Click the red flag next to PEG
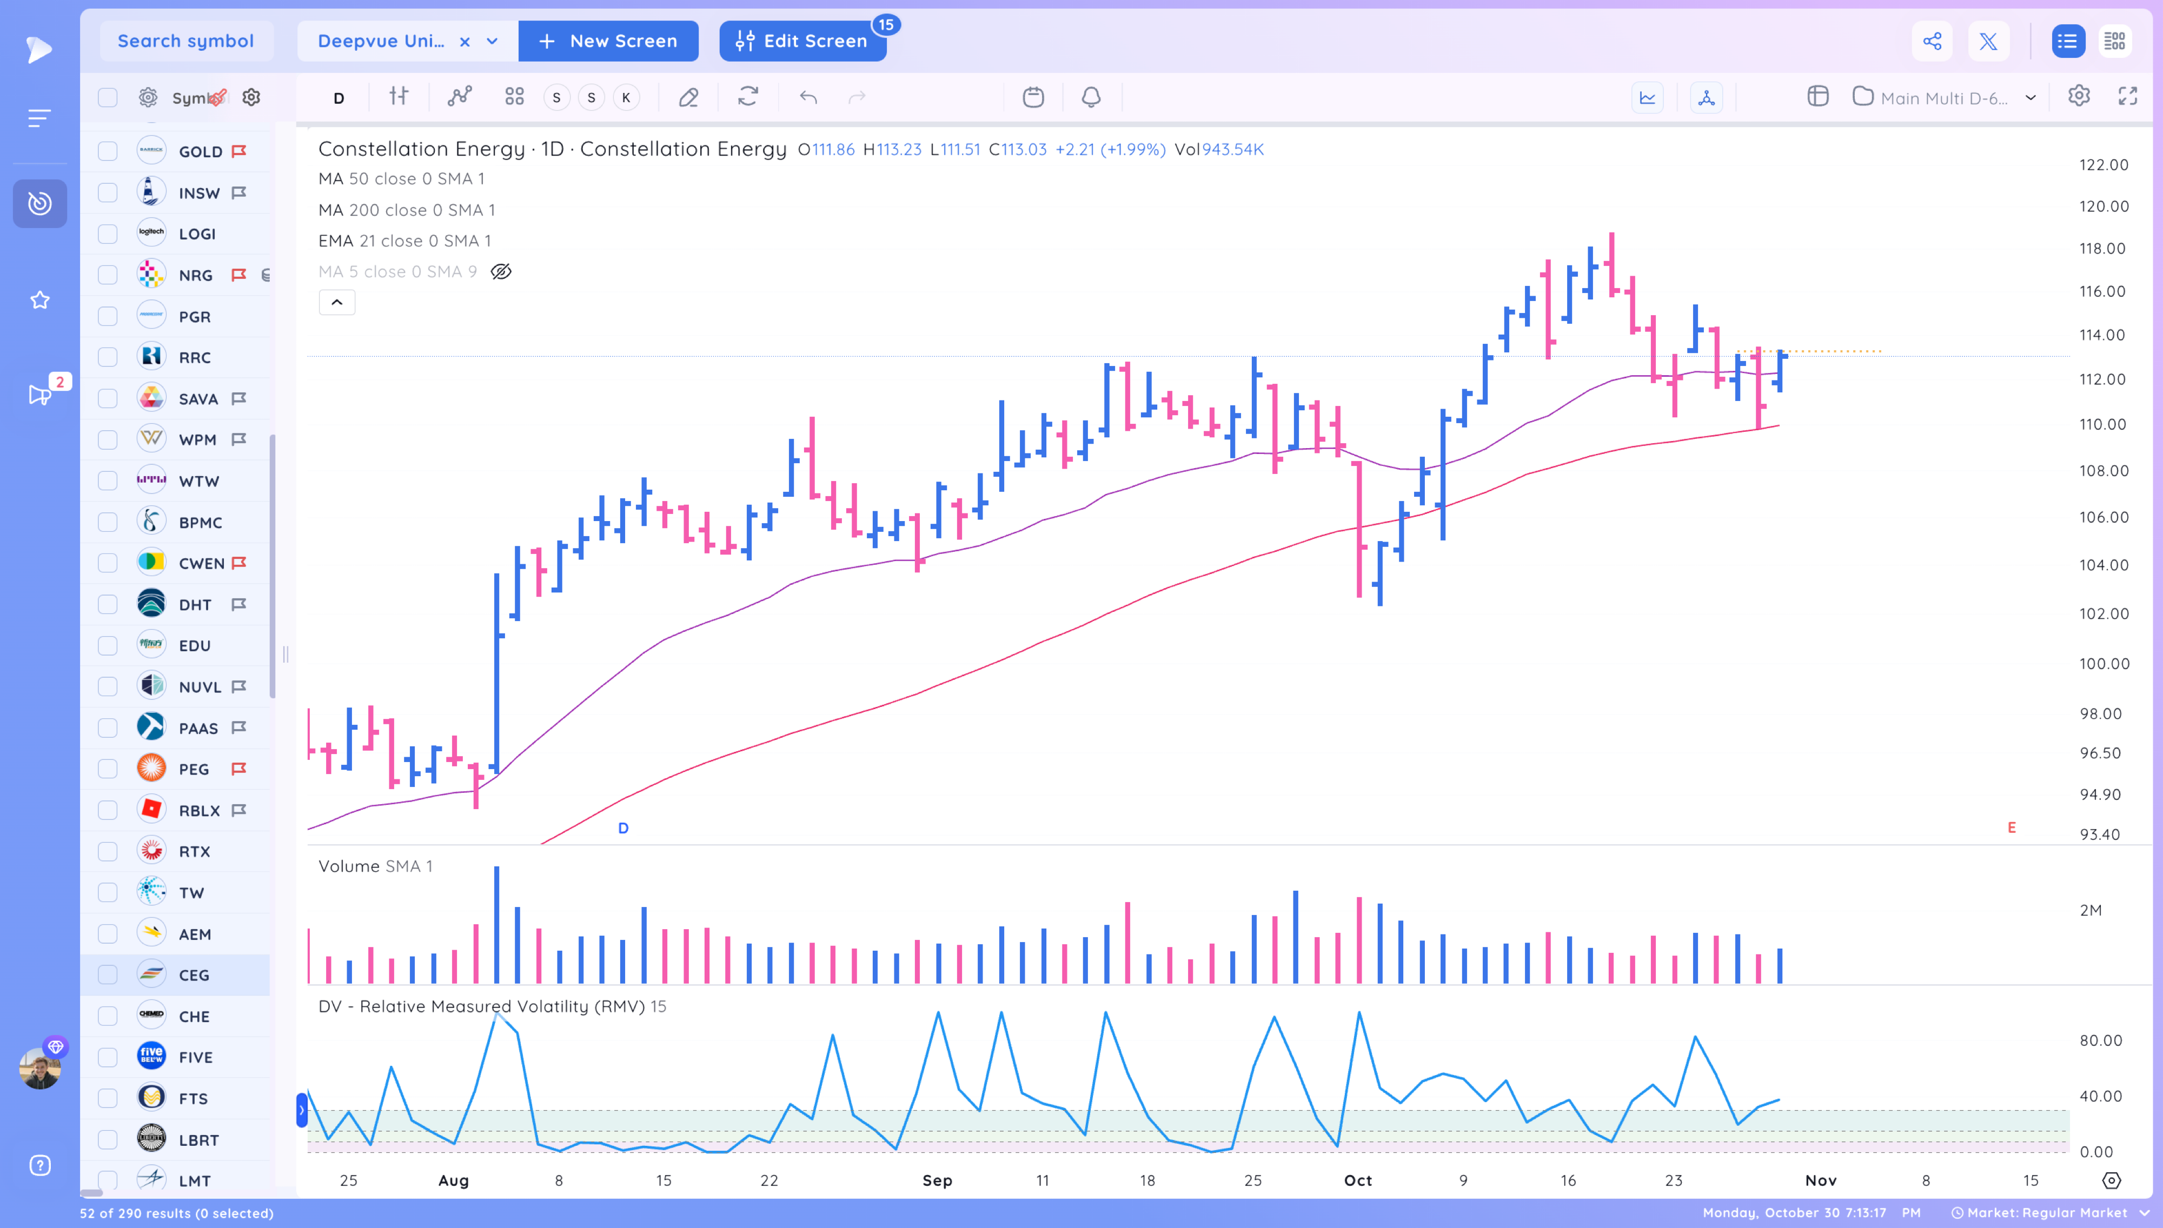Screen dimensions: 2163x1228 [240, 769]
